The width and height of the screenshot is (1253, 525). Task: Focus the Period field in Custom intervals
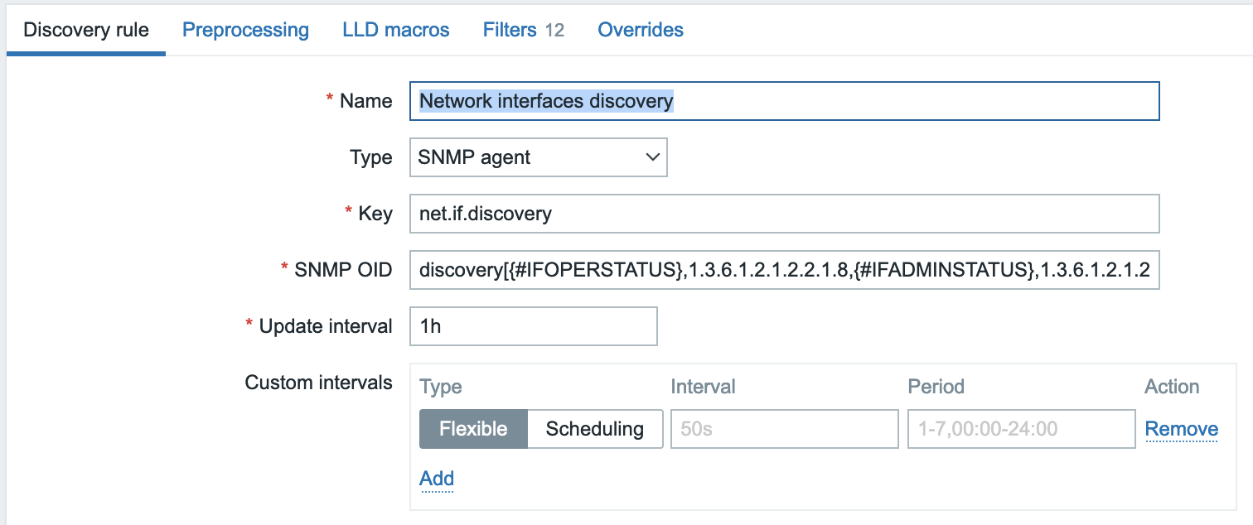coord(1021,429)
